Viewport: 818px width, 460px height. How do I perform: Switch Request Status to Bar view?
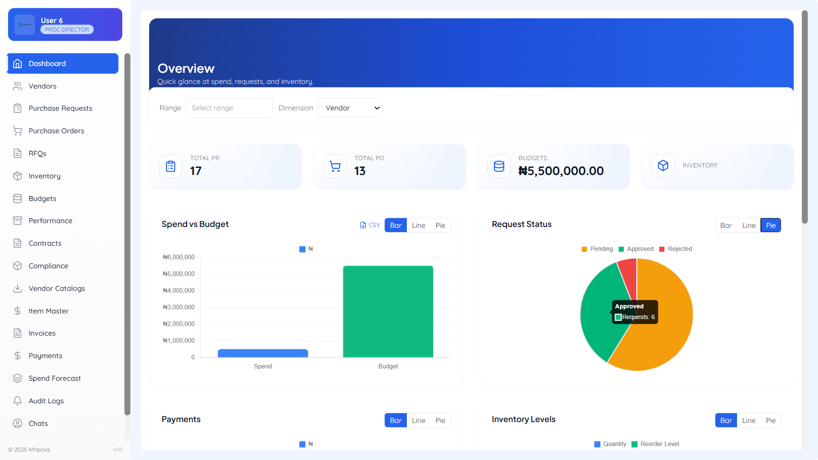pos(726,225)
